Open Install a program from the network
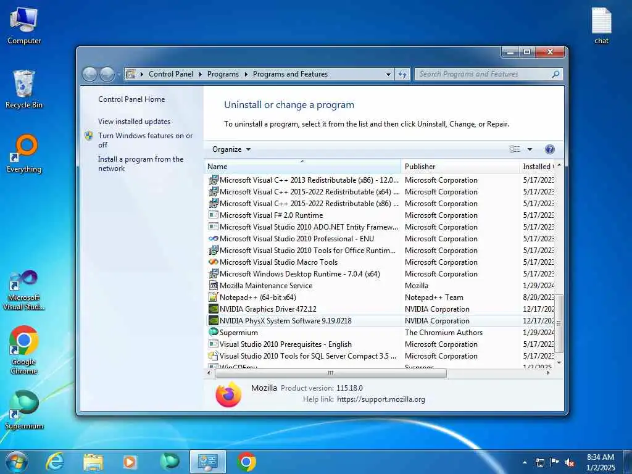This screenshot has height=474, width=632. pos(141,164)
